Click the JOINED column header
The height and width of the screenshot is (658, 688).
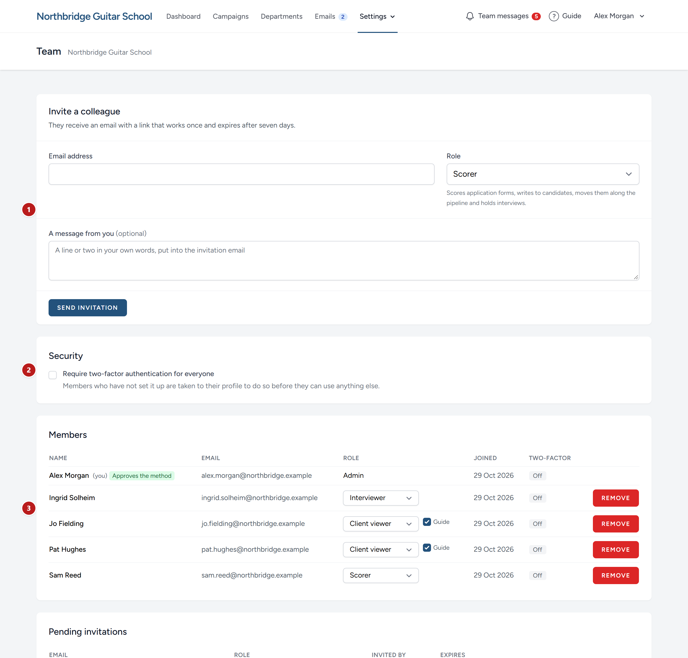click(485, 458)
